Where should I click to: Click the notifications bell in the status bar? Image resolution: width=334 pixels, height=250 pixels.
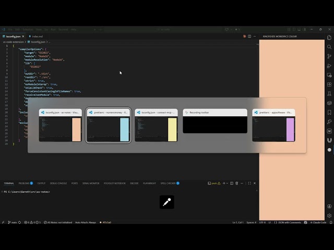(x=331, y=222)
